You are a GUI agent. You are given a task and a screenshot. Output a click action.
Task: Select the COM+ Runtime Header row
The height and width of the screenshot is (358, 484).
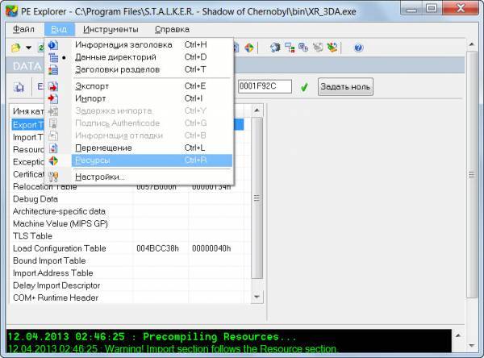[x=127, y=298]
